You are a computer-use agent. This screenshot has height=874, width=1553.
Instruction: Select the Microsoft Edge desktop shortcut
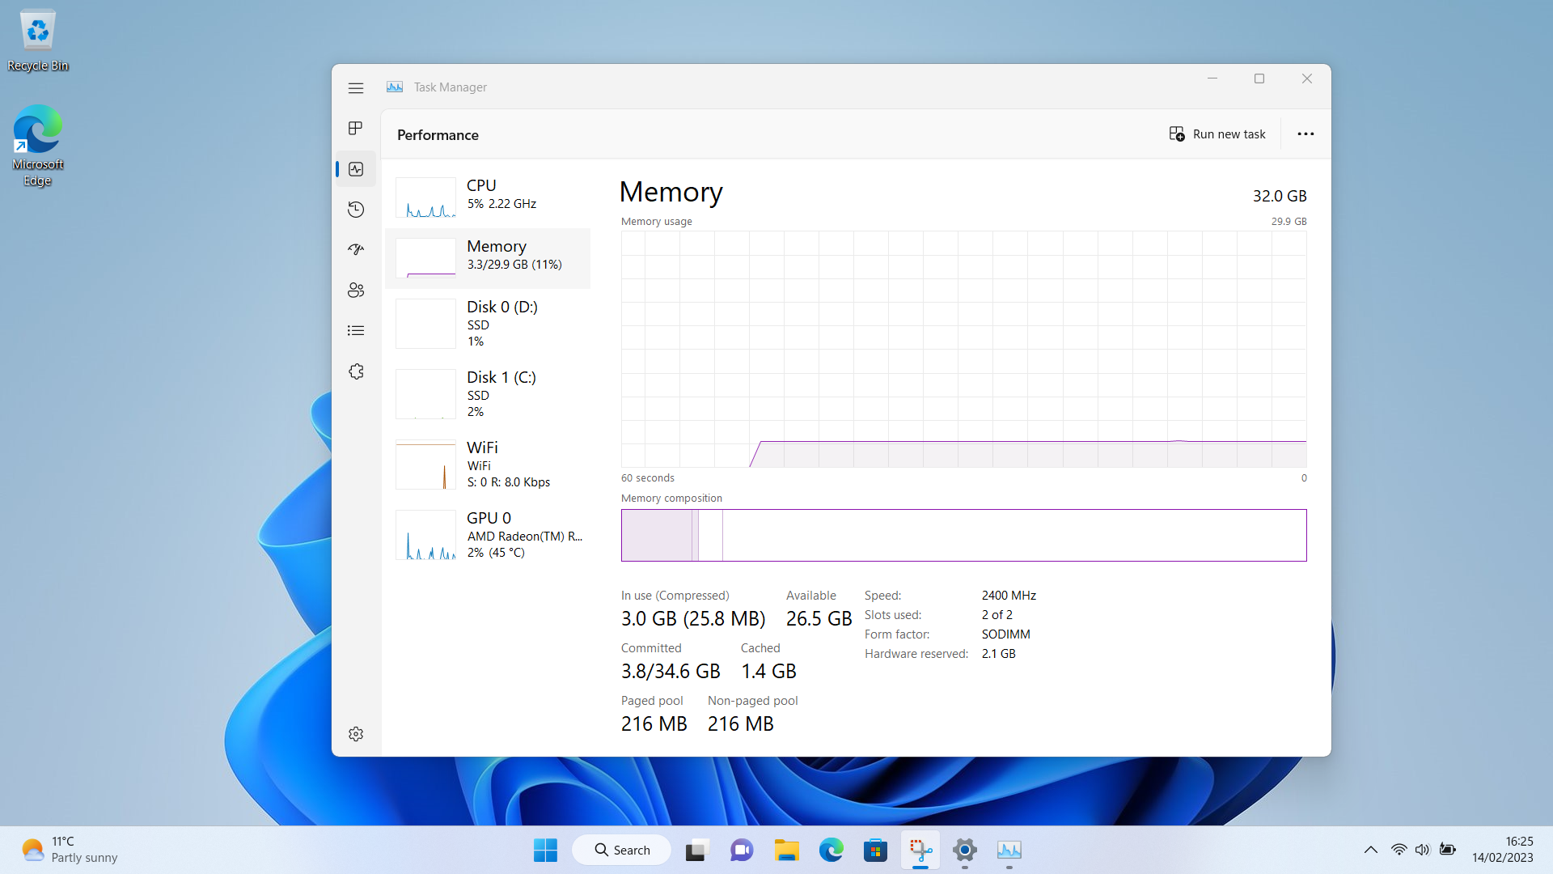(37, 146)
